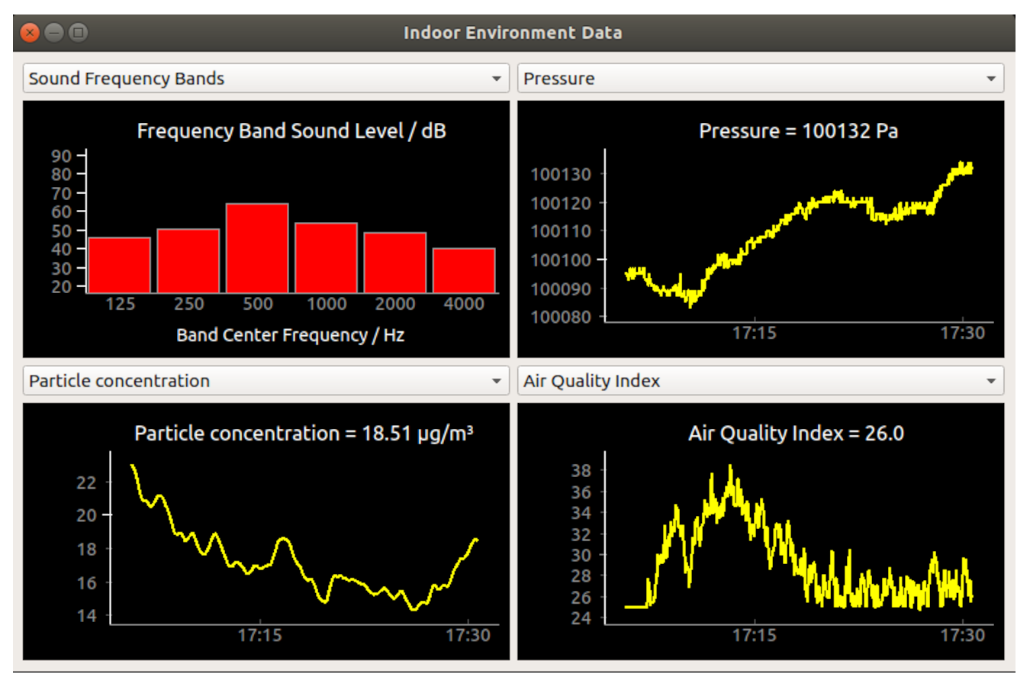The width and height of the screenshot is (1030, 687).
Task: Click the 'Indoor Environment Data' window title
Action: pyautogui.click(x=513, y=33)
